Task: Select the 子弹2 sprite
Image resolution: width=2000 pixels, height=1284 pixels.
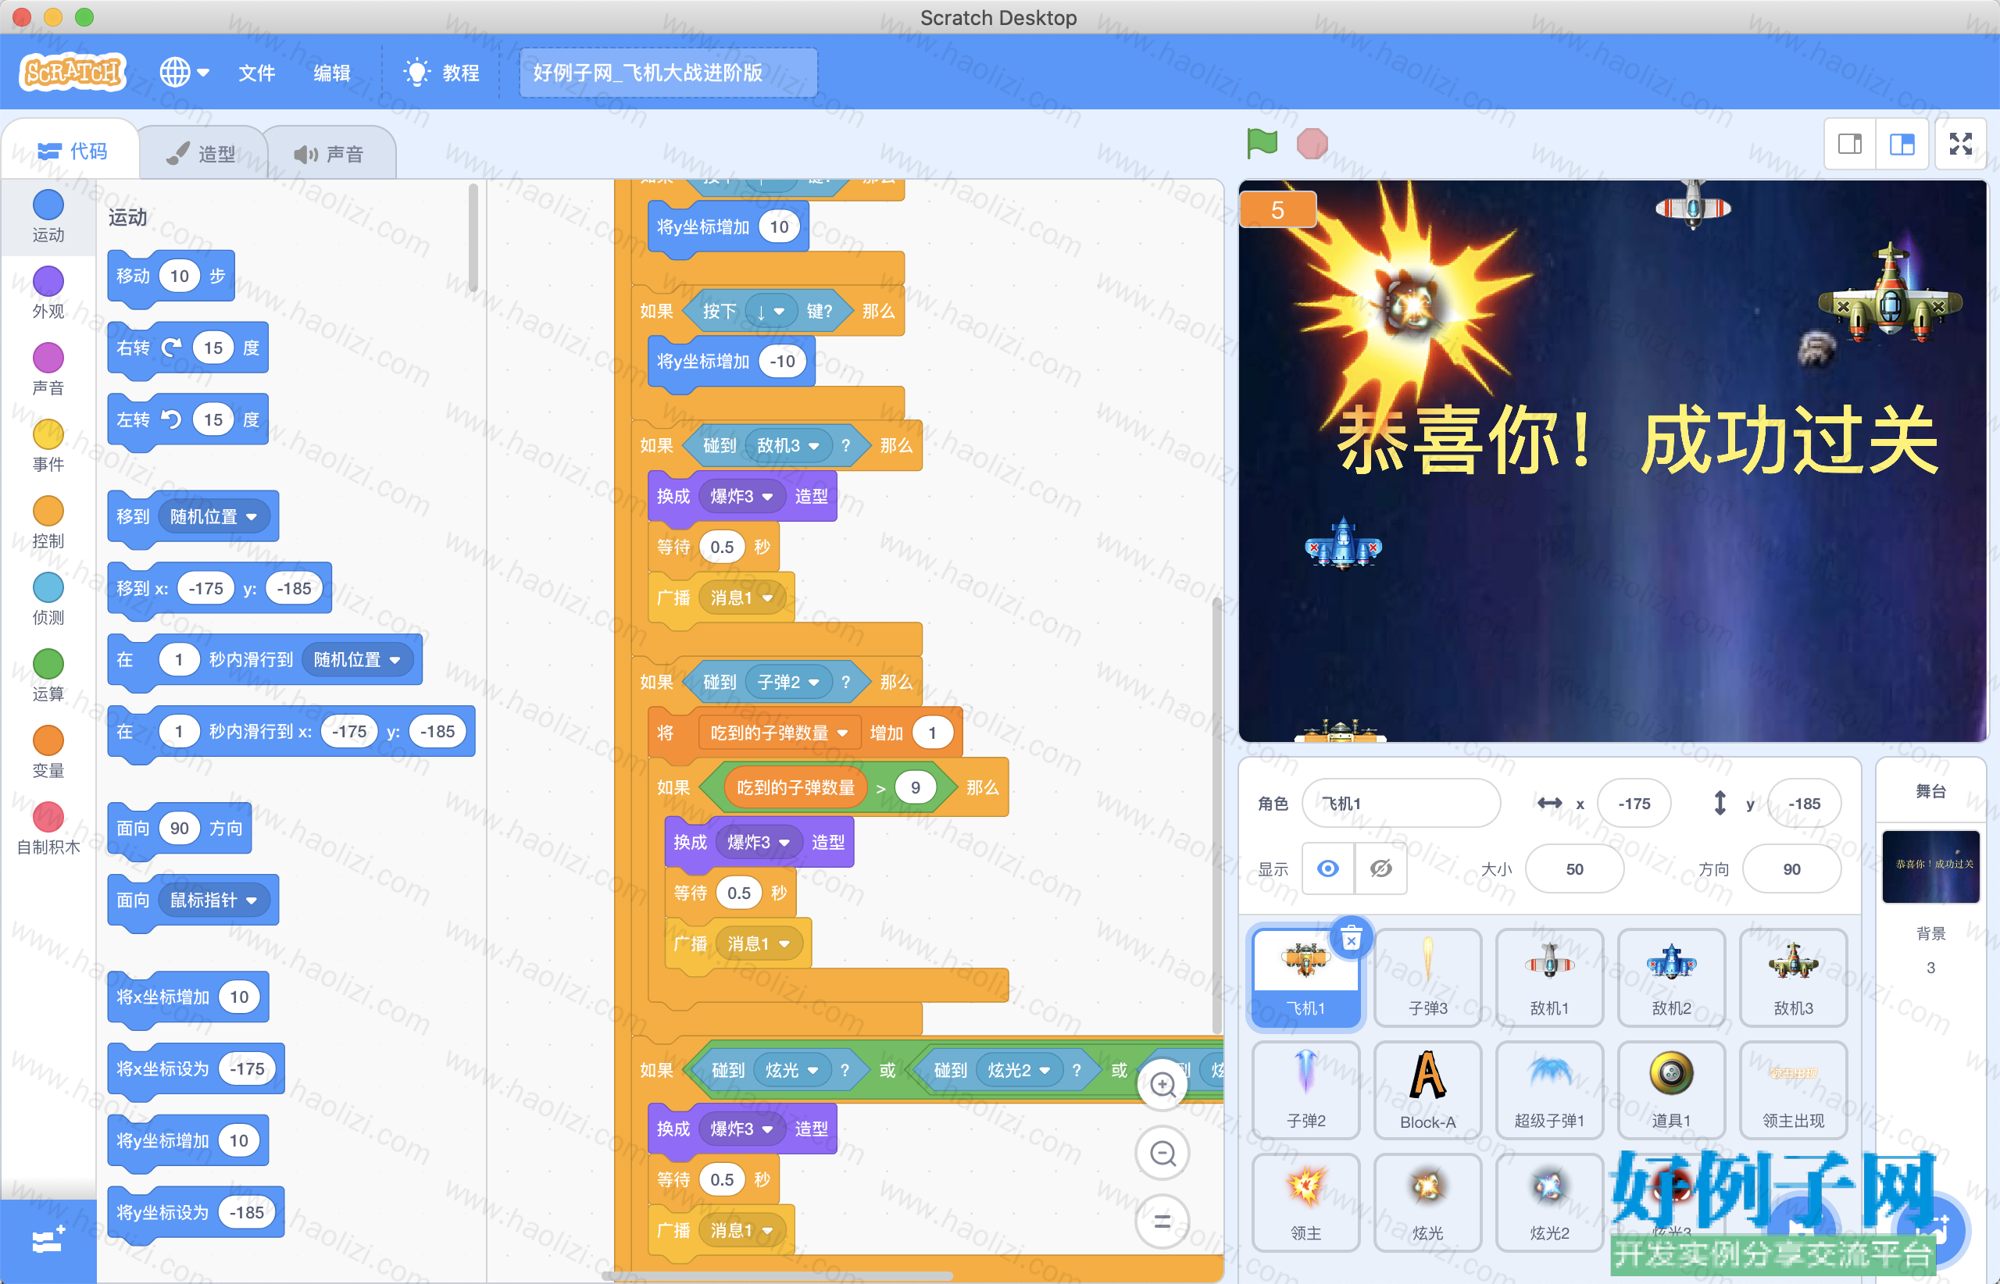Action: click(x=1305, y=1090)
